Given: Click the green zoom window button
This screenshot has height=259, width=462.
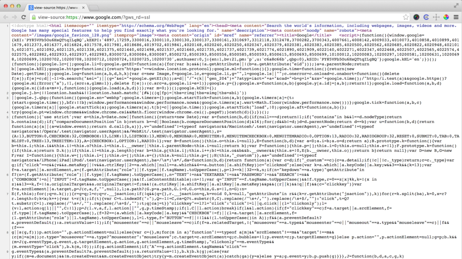Looking at the screenshot, I should pos(18,6).
